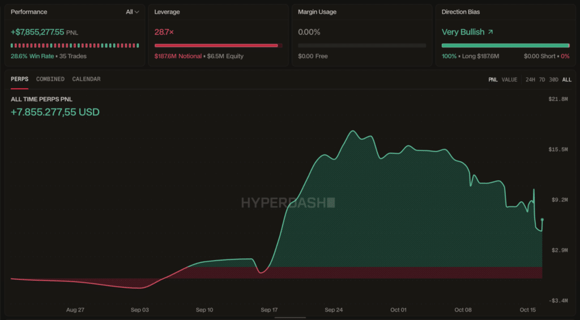The image size is (580, 320).
Task: Click the Sep 17 x-axis date
Action: click(x=269, y=310)
